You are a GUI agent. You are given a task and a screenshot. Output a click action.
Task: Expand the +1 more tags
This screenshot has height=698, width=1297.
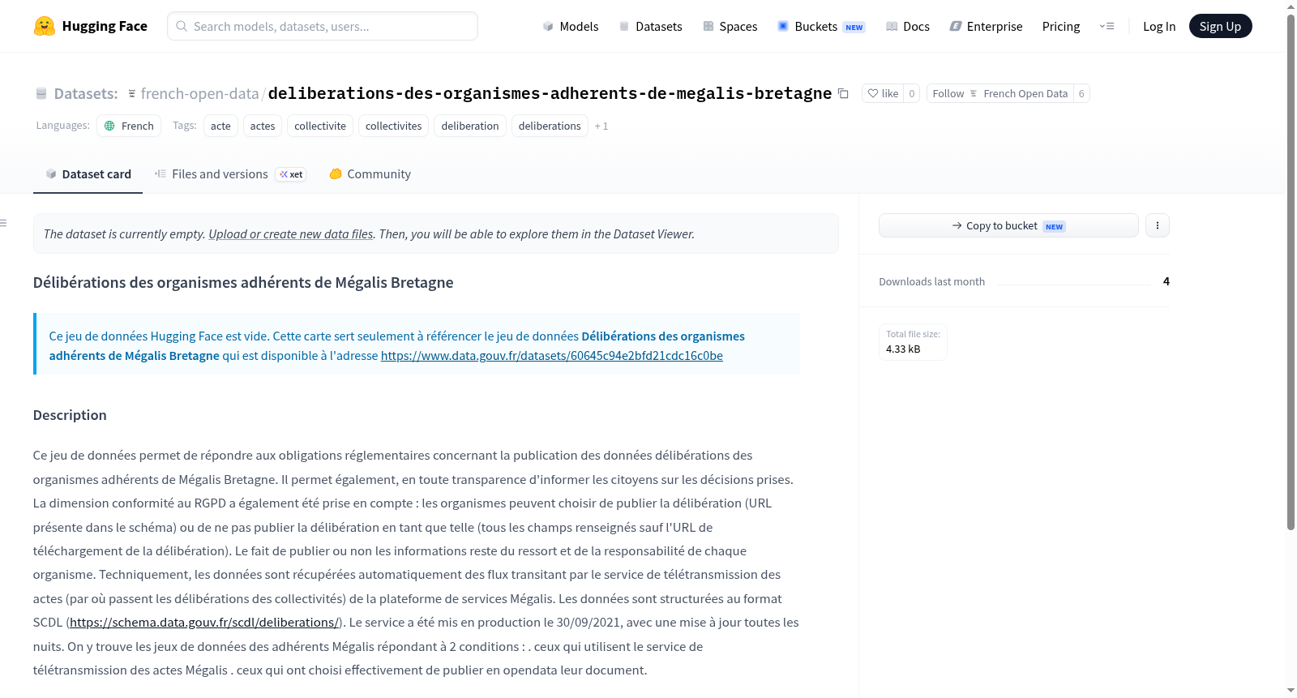click(x=601, y=126)
